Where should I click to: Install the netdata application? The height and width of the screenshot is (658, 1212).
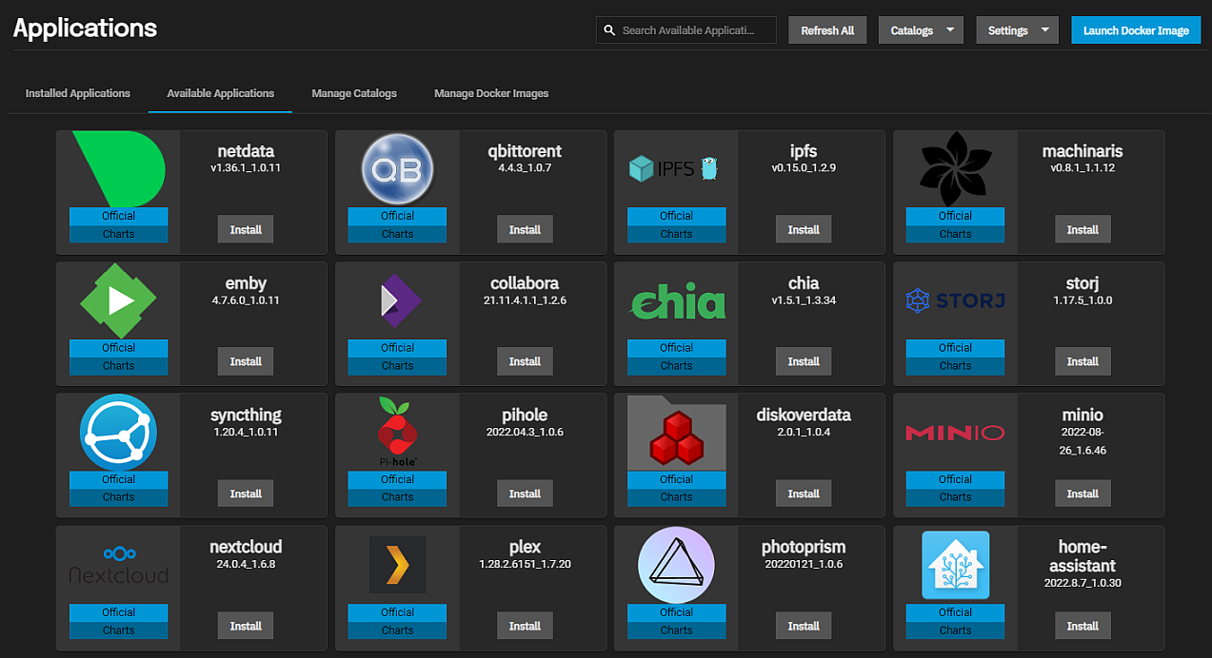coord(246,229)
